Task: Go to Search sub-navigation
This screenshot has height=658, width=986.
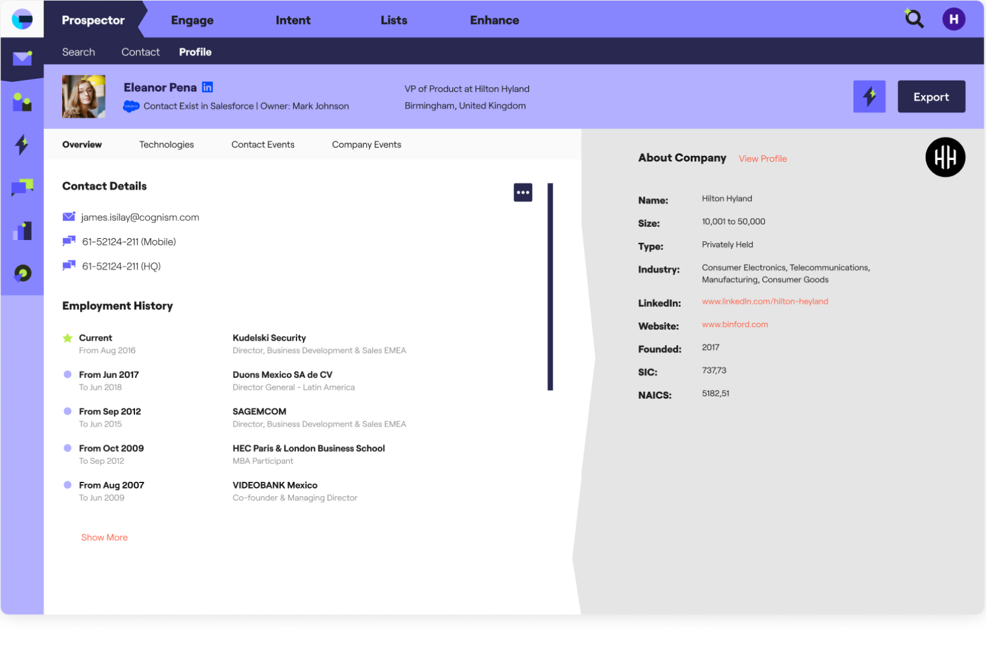Action: click(x=78, y=52)
